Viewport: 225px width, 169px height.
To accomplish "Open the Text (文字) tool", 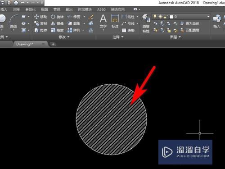I will [x=103, y=21].
